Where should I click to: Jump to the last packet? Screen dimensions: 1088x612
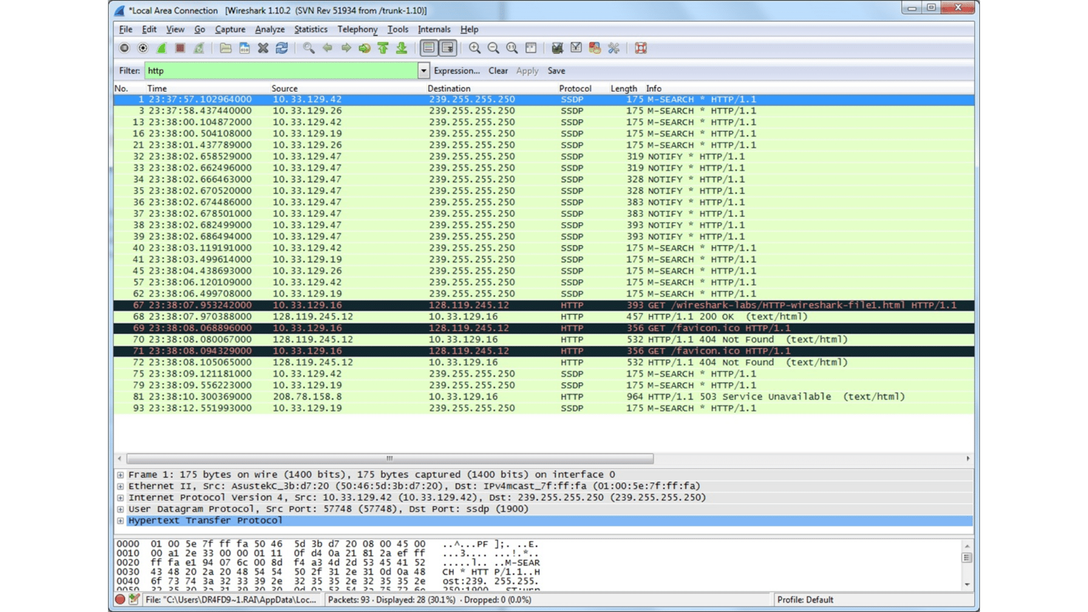pos(402,48)
